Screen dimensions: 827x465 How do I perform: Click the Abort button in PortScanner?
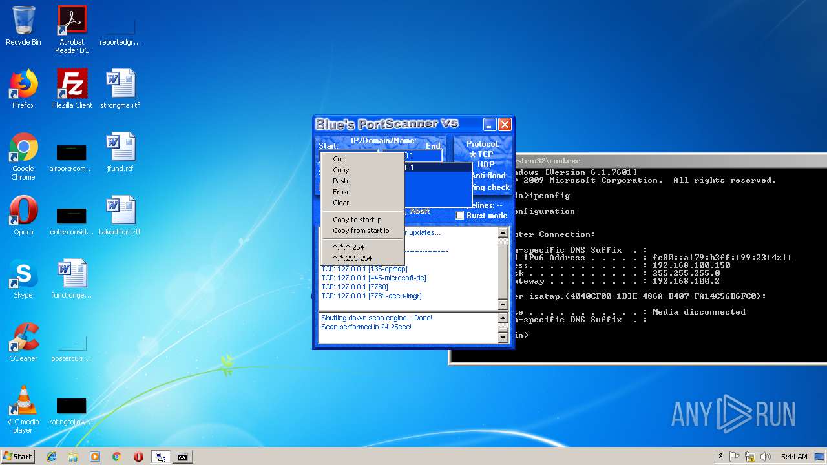pyautogui.click(x=420, y=211)
